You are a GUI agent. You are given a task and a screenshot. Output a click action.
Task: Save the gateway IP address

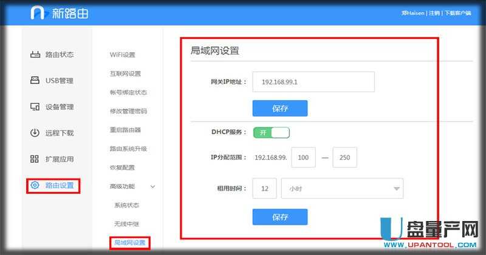[280, 108]
